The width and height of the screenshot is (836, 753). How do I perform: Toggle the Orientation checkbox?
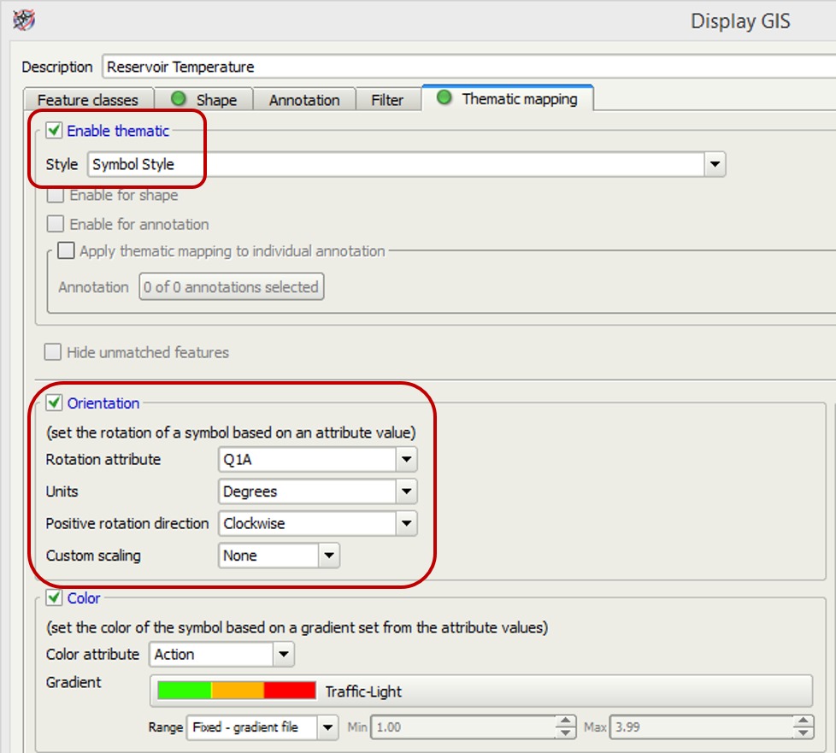[55, 403]
